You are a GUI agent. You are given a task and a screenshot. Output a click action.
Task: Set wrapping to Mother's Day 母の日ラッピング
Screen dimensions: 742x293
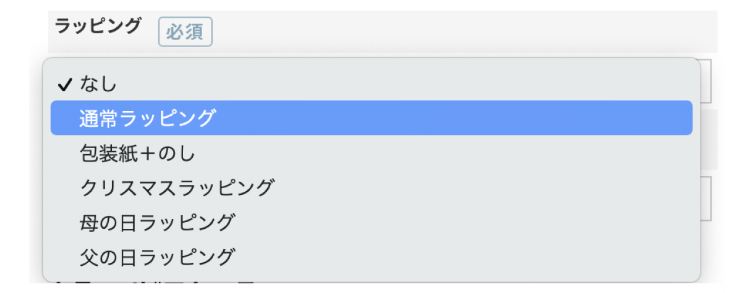point(158,221)
